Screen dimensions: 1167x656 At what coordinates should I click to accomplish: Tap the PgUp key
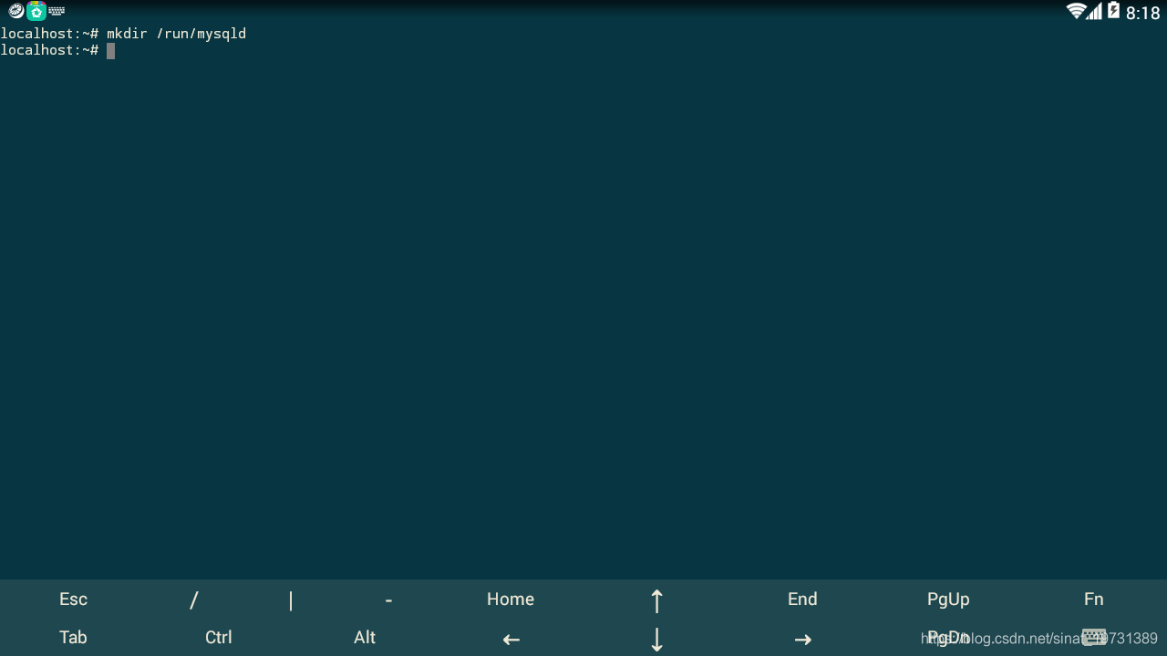[948, 599]
